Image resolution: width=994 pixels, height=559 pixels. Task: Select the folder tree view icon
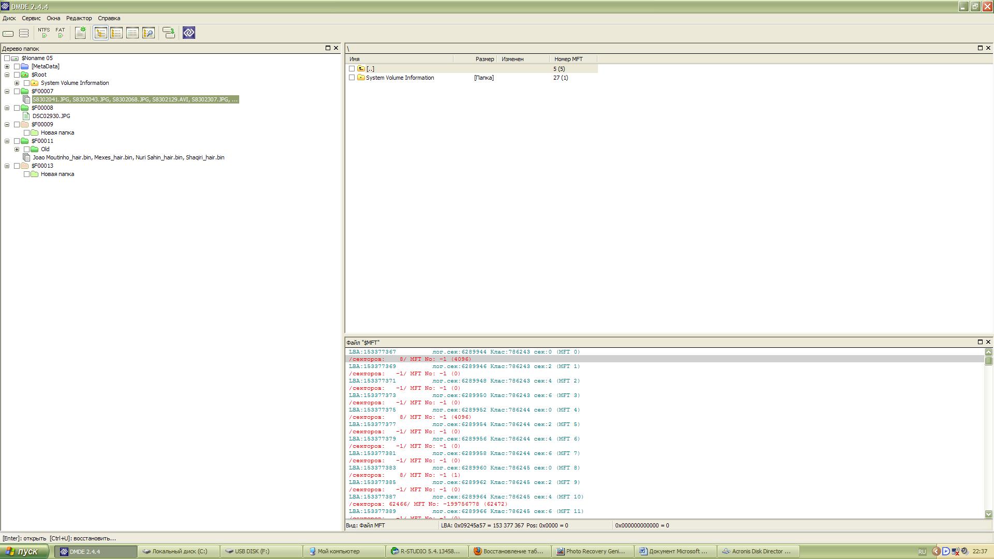(101, 33)
